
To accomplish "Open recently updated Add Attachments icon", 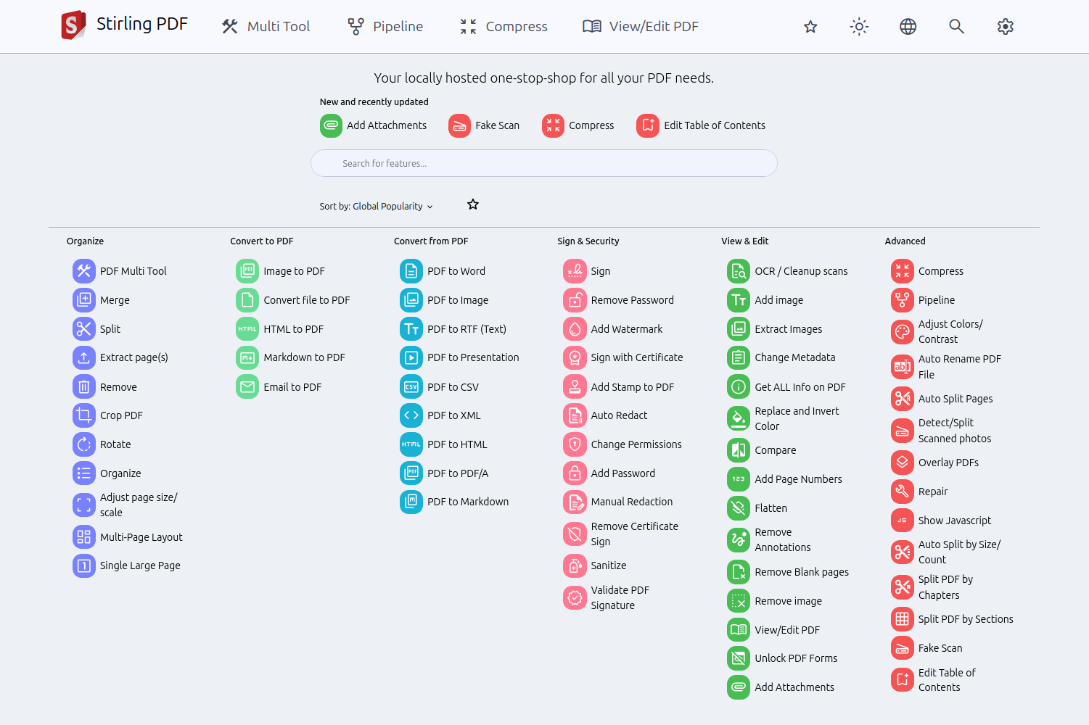I will tap(331, 125).
